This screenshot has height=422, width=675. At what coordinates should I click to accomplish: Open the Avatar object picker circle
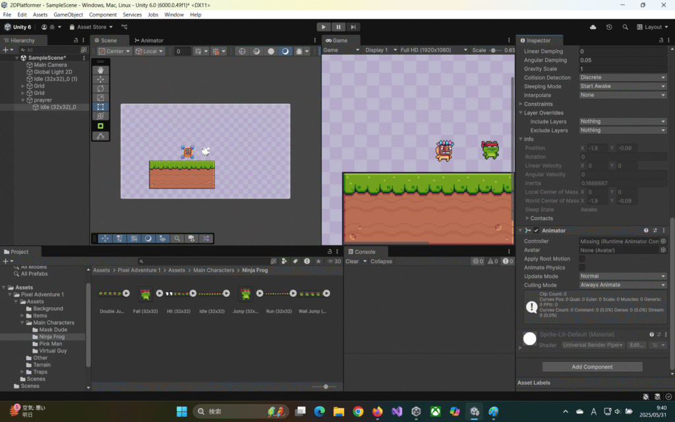click(663, 250)
